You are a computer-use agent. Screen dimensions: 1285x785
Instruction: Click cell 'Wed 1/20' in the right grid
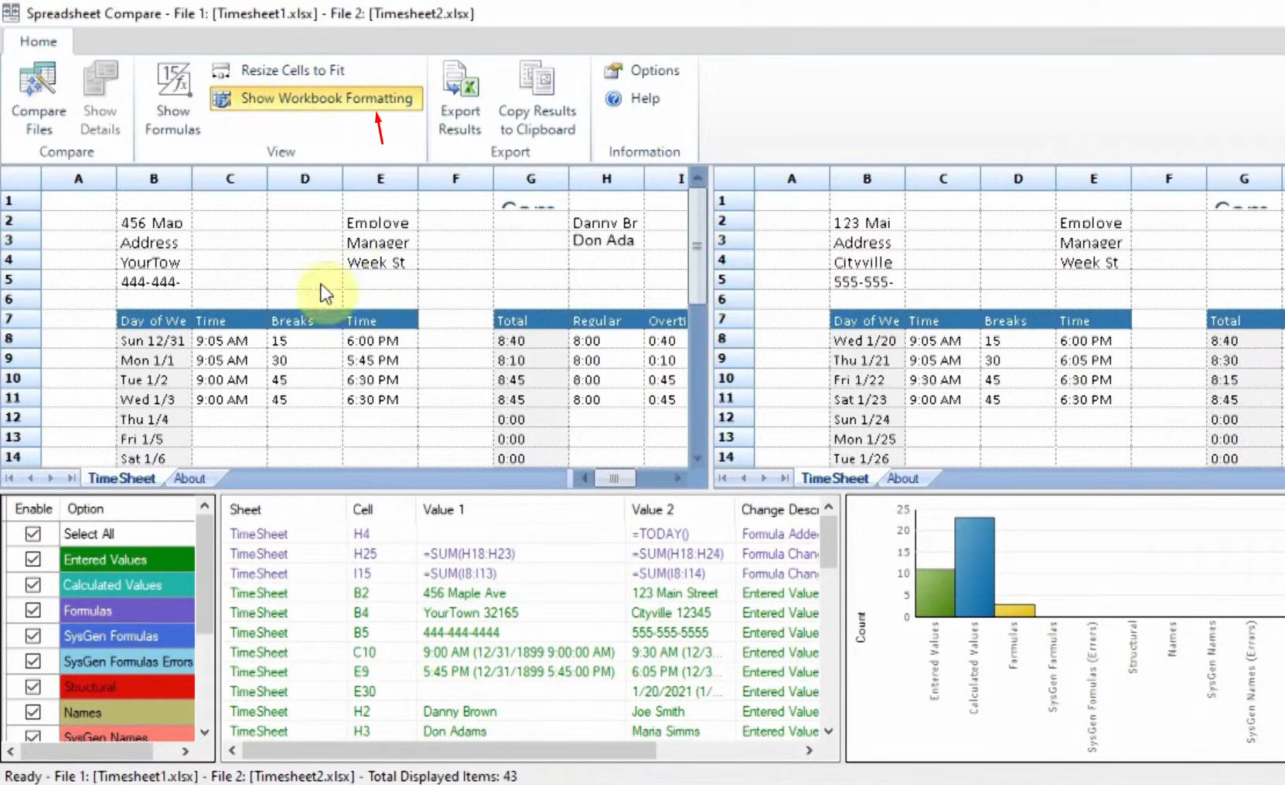(867, 341)
